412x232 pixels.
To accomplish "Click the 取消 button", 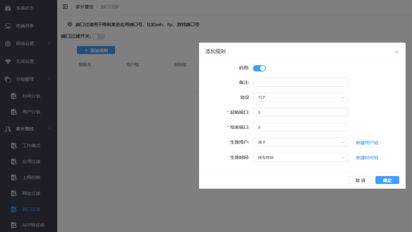I will 360,181.
